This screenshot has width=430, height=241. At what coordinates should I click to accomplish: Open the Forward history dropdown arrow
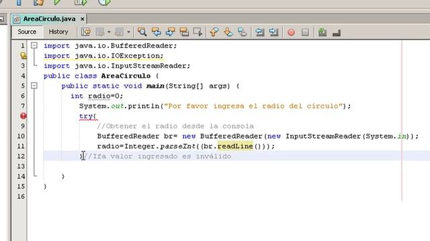click(128, 32)
